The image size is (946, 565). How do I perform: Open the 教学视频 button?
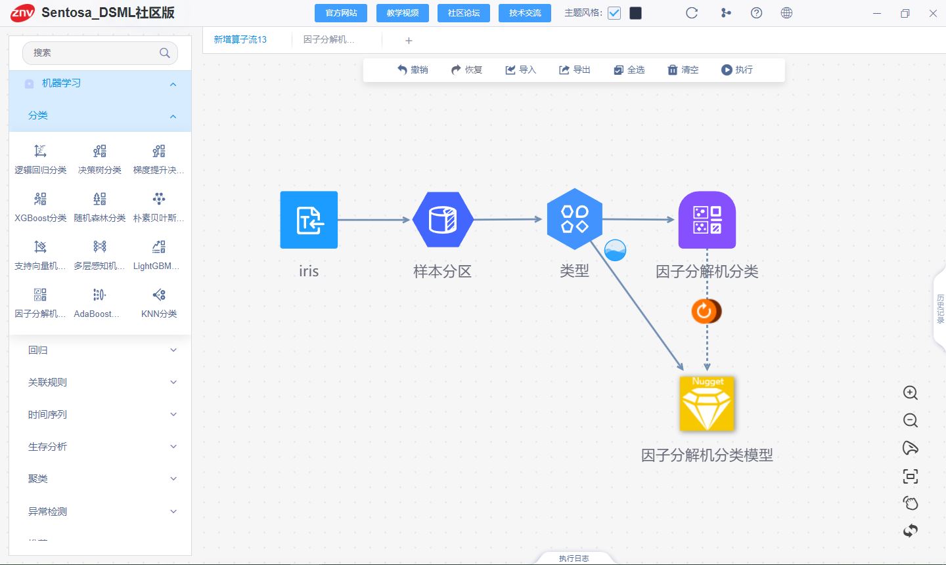[403, 13]
